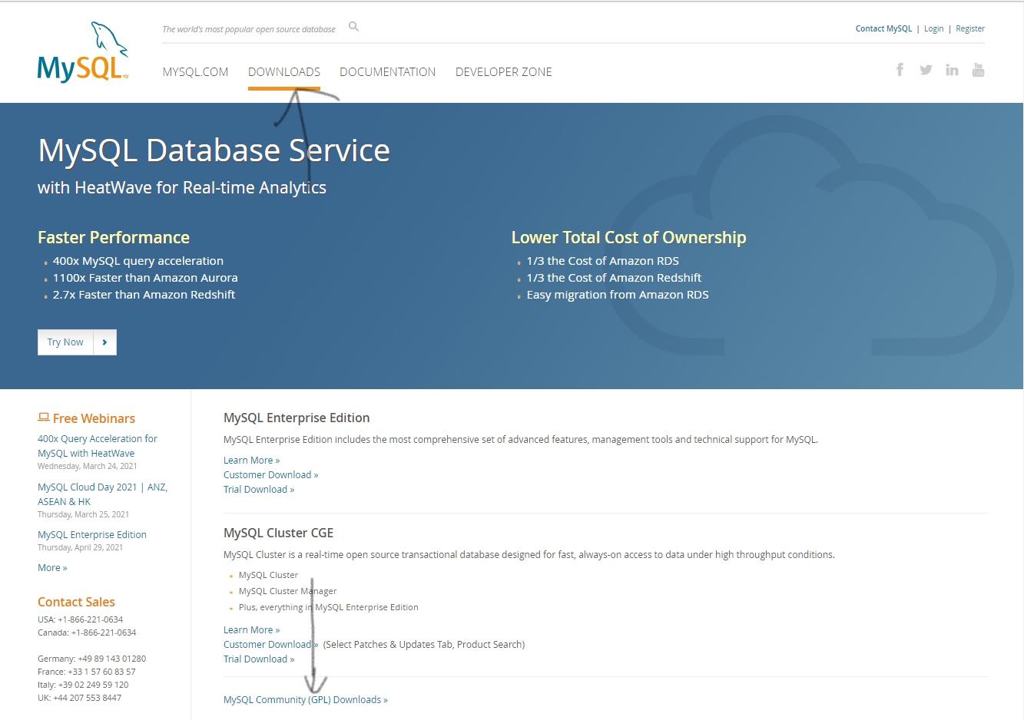Click the USA sales phone number

(90, 619)
